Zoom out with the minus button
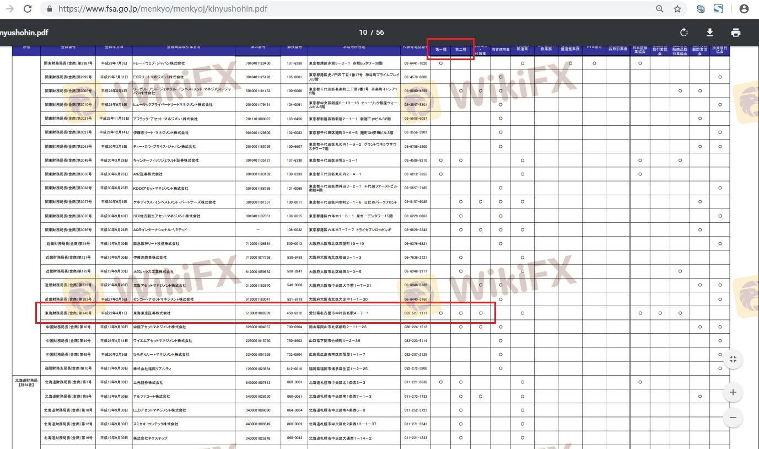 [x=733, y=418]
